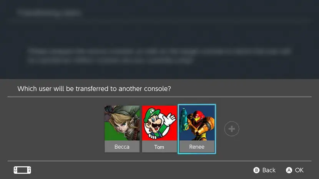This screenshot has width=319, height=179.
Task: Click the Tom name label
Action: (159, 147)
